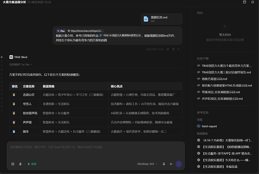
Task: Open the terminal panel icon in header
Action: pos(245,2)
